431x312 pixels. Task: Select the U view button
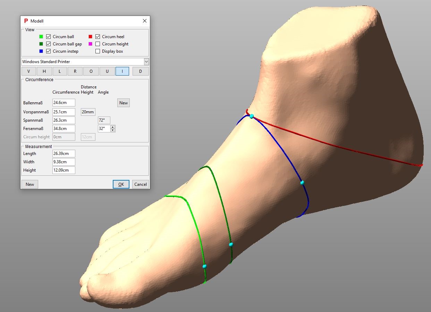click(107, 71)
